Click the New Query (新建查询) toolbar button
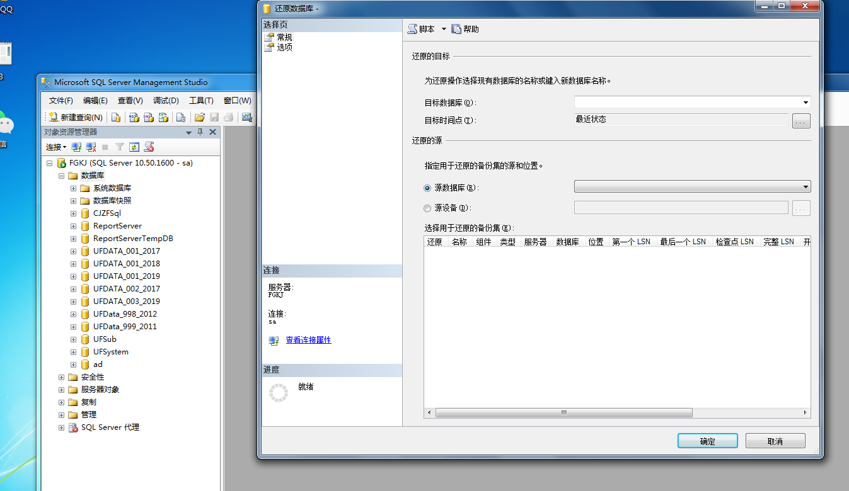The image size is (849, 491). pos(76,117)
